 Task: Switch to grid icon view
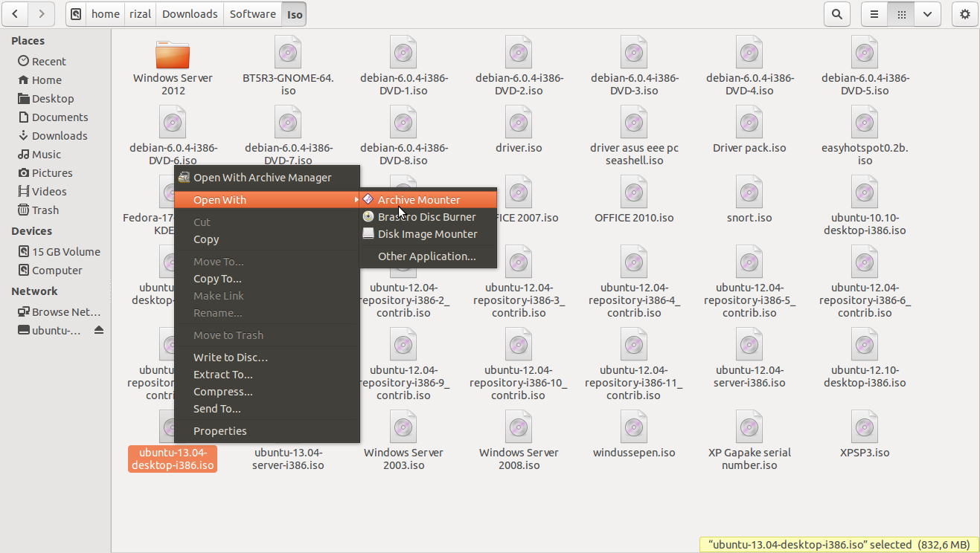click(900, 13)
